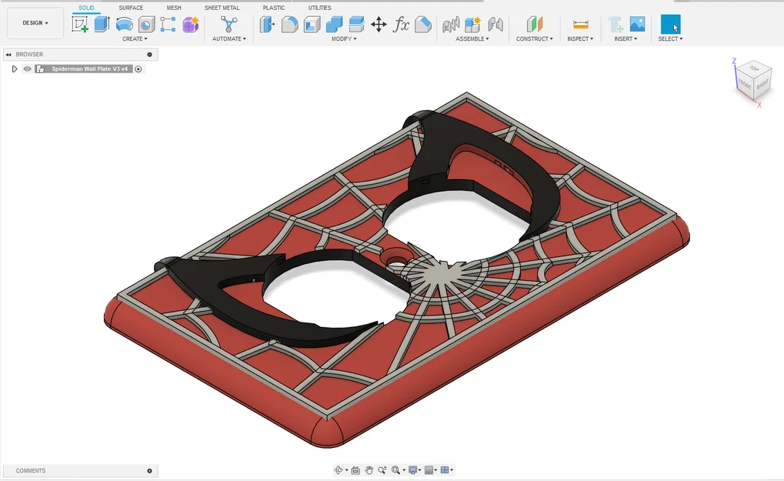Expand the Spiderman Wall Plate tree node

pyautogui.click(x=14, y=69)
